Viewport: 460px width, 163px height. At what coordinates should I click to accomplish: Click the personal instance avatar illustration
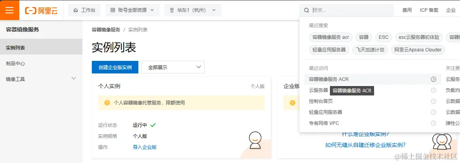click(x=255, y=140)
